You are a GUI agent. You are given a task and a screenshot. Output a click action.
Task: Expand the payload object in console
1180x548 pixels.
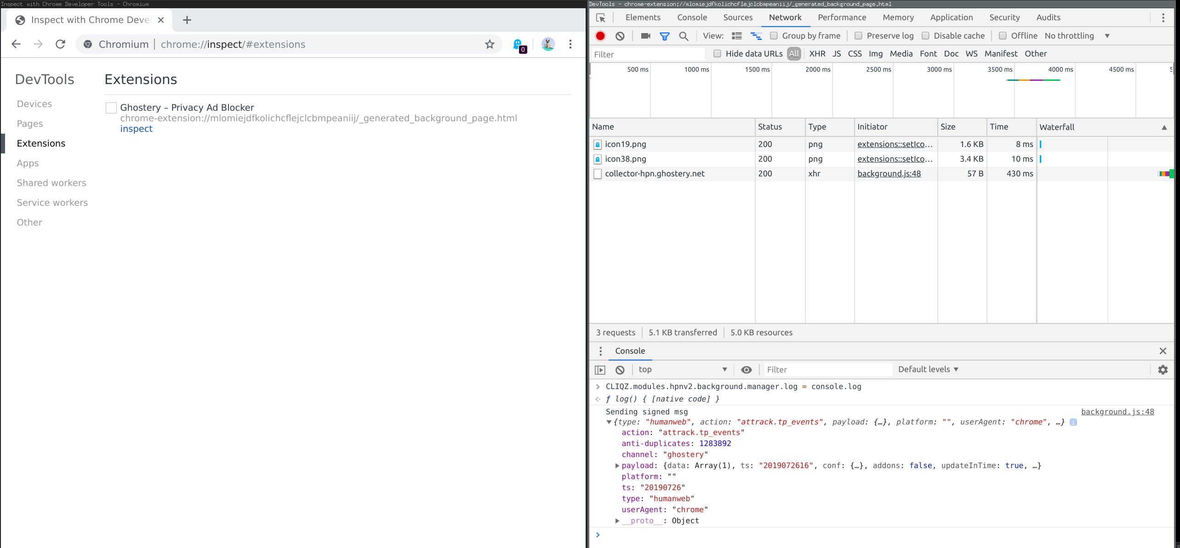tap(617, 466)
